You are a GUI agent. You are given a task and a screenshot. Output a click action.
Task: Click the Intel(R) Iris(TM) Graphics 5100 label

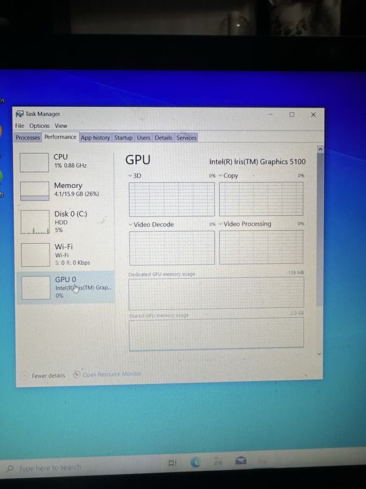(x=257, y=161)
